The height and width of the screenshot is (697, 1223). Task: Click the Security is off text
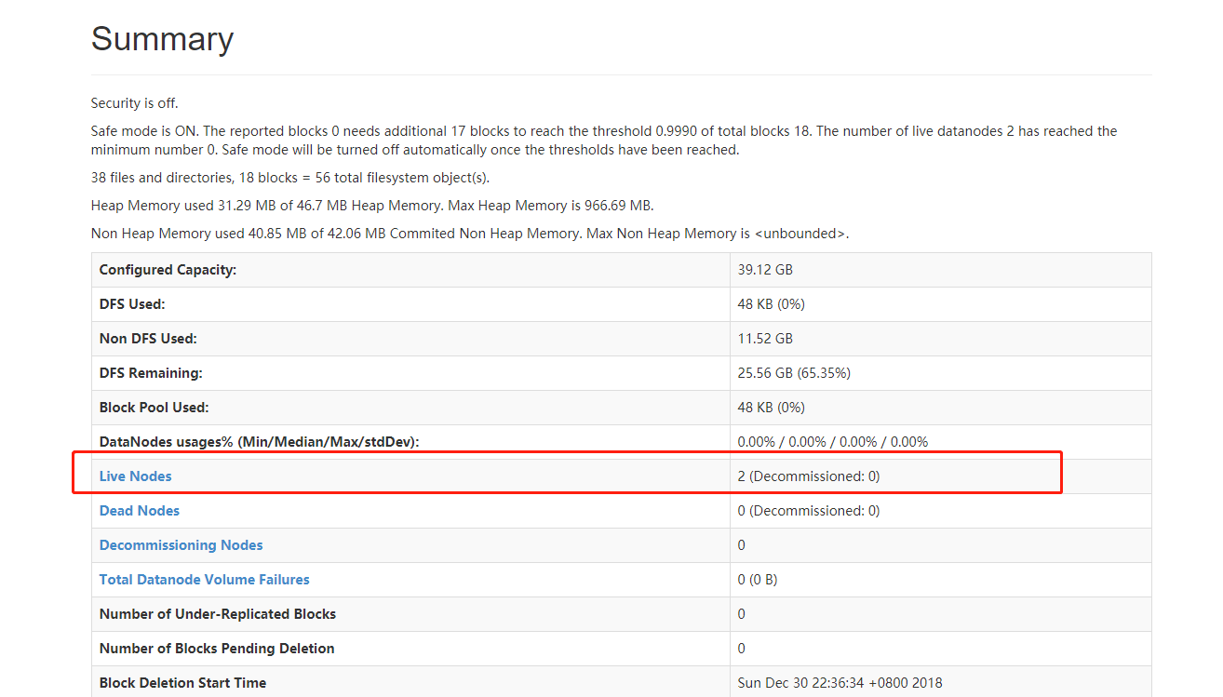click(x=135, y=103)
